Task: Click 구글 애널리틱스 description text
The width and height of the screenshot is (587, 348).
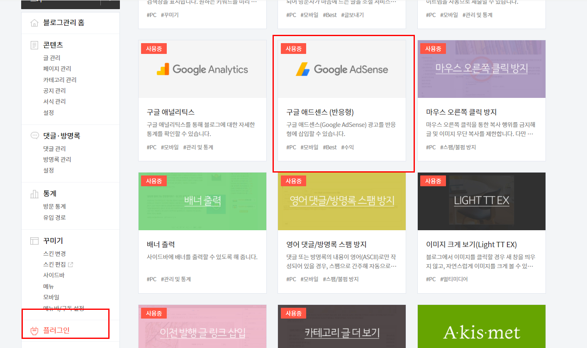Action: (201, 129)
